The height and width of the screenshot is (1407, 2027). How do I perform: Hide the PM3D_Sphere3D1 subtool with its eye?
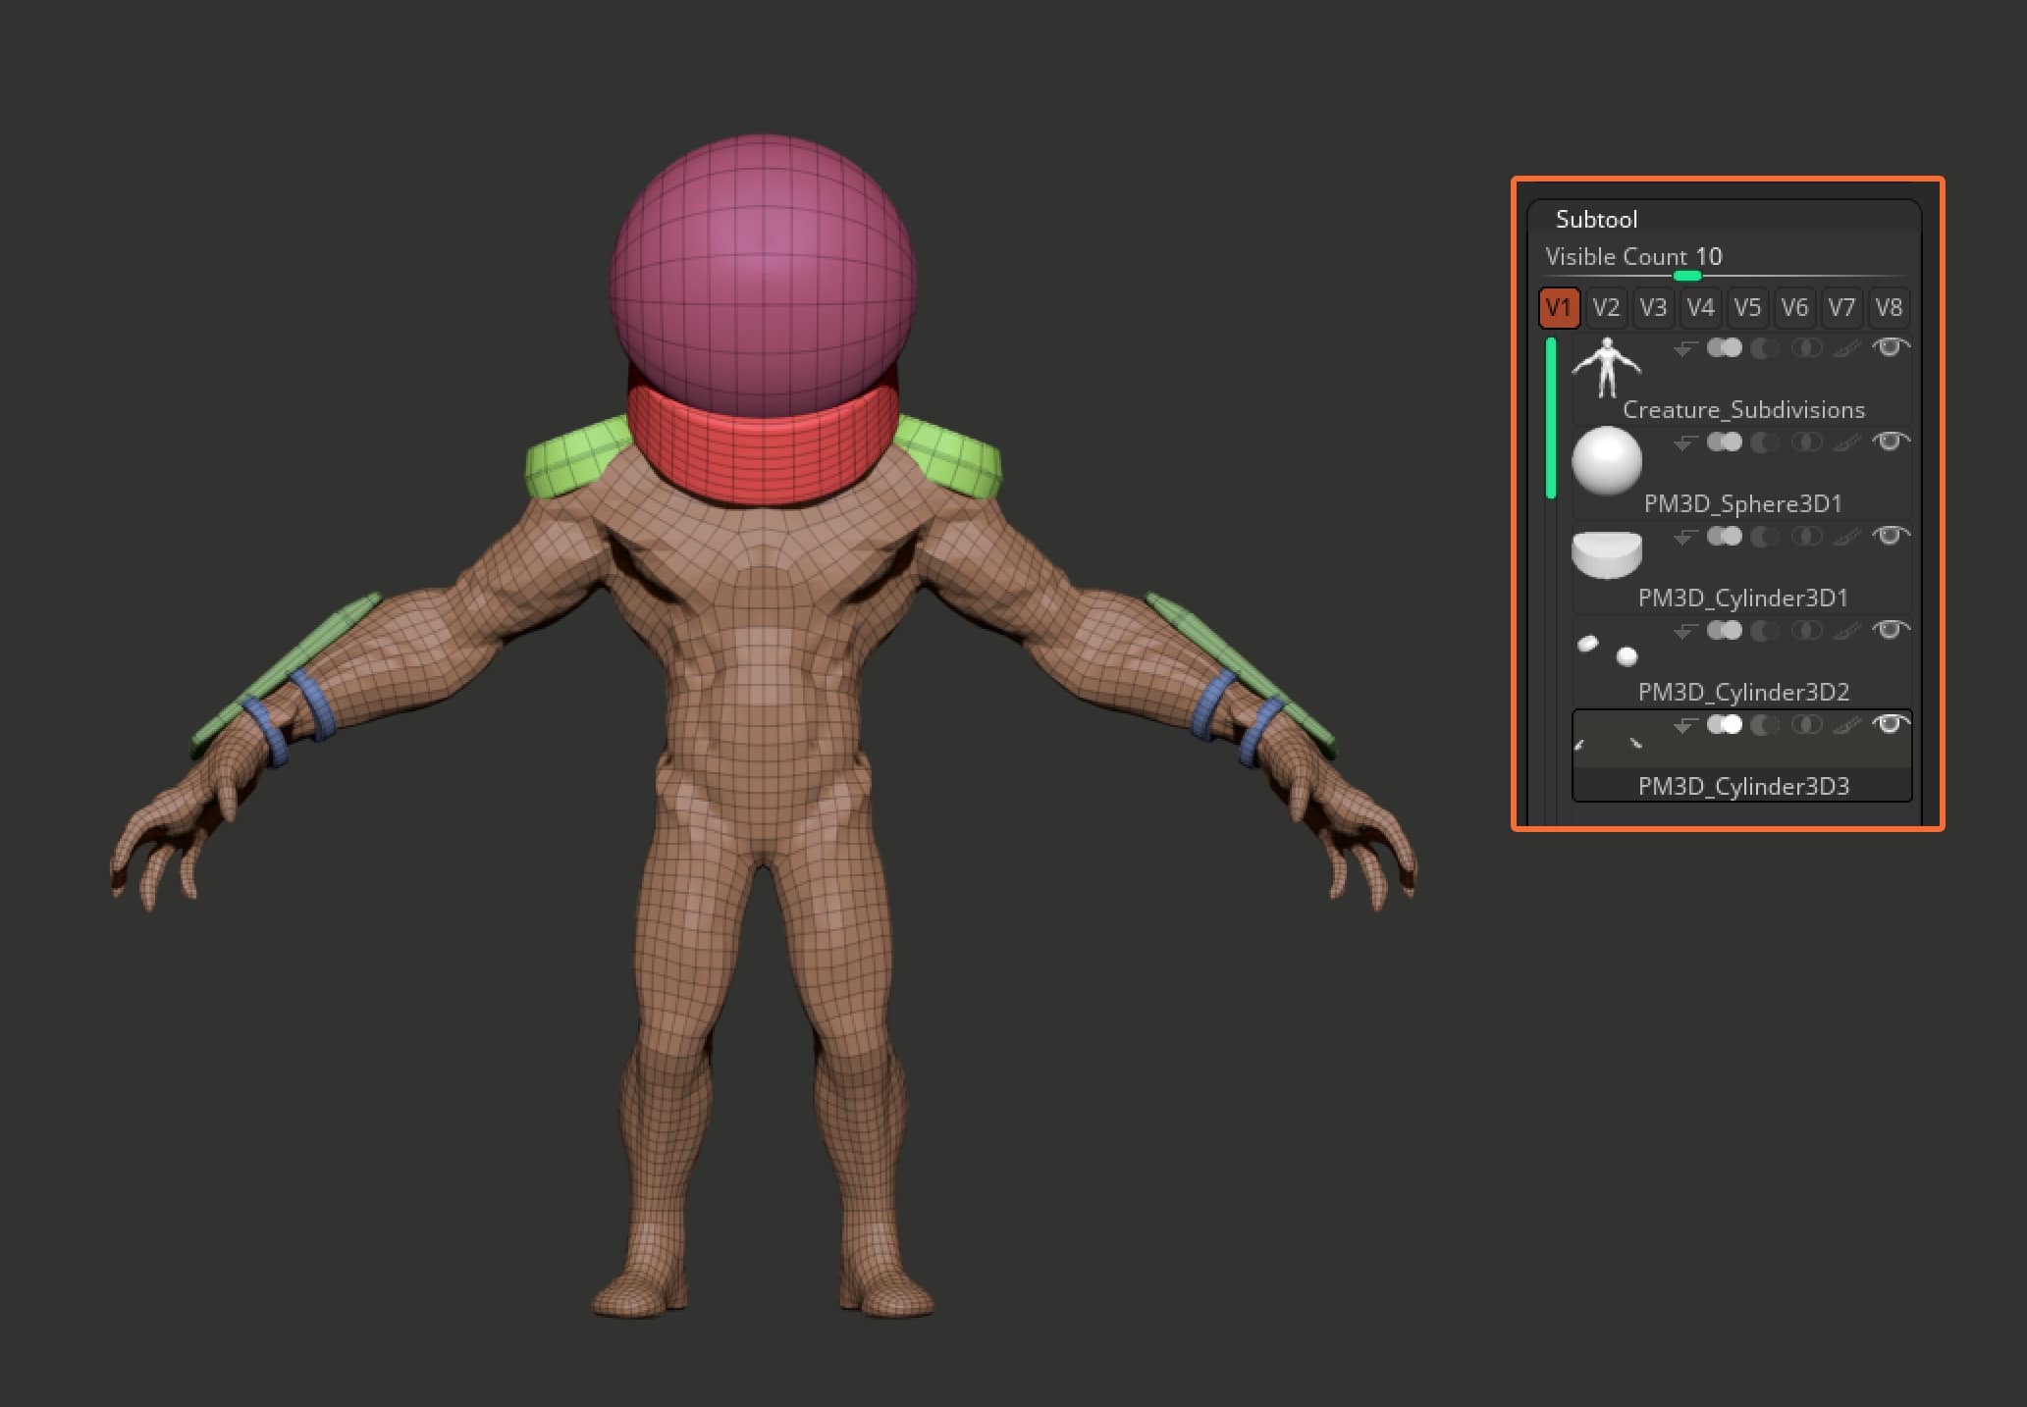click(x=1891, y=441)
